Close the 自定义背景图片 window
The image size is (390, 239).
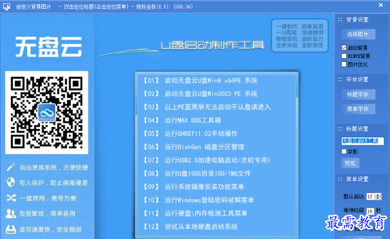[x=381, y=5]
